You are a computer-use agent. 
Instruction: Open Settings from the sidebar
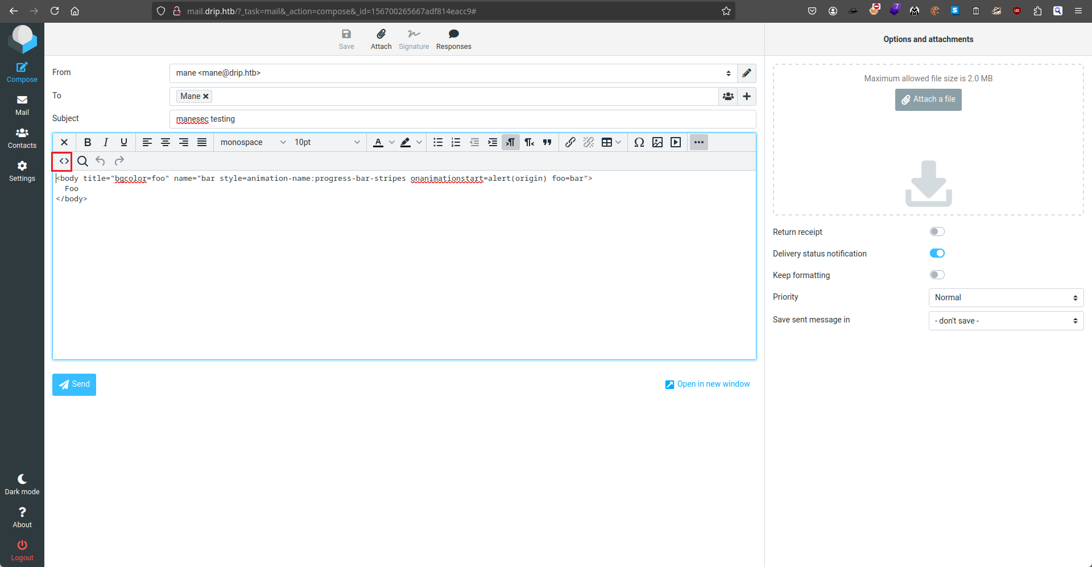coord(22,171)
